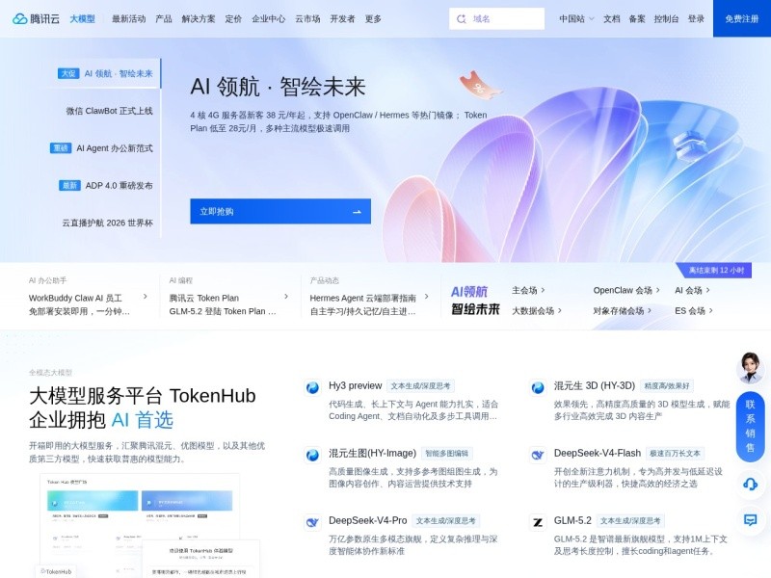Viewport: 771px width, 578px height.
Task: Open 更多 nav menu
Action: click(373, 18)
